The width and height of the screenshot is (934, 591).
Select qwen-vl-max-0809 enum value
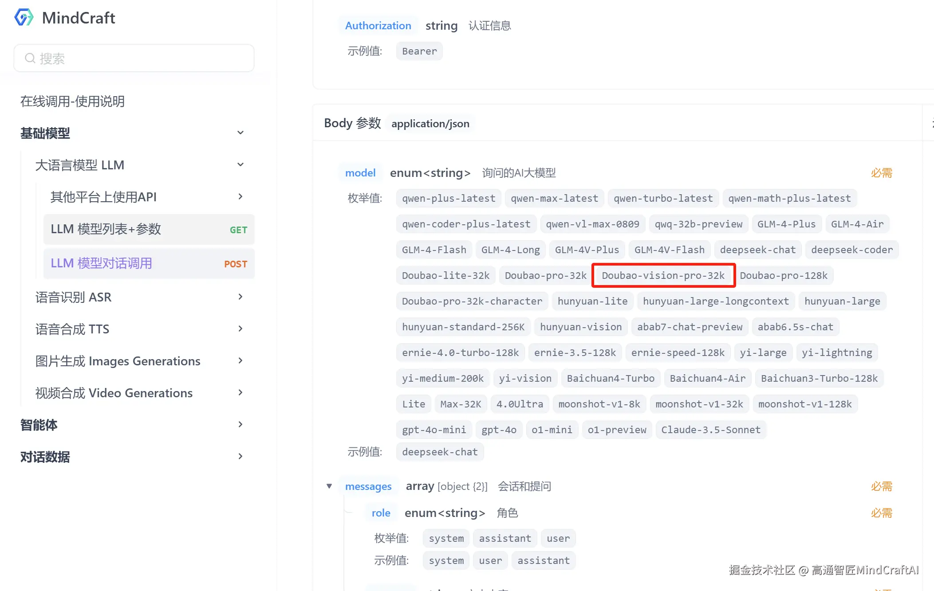592,224
